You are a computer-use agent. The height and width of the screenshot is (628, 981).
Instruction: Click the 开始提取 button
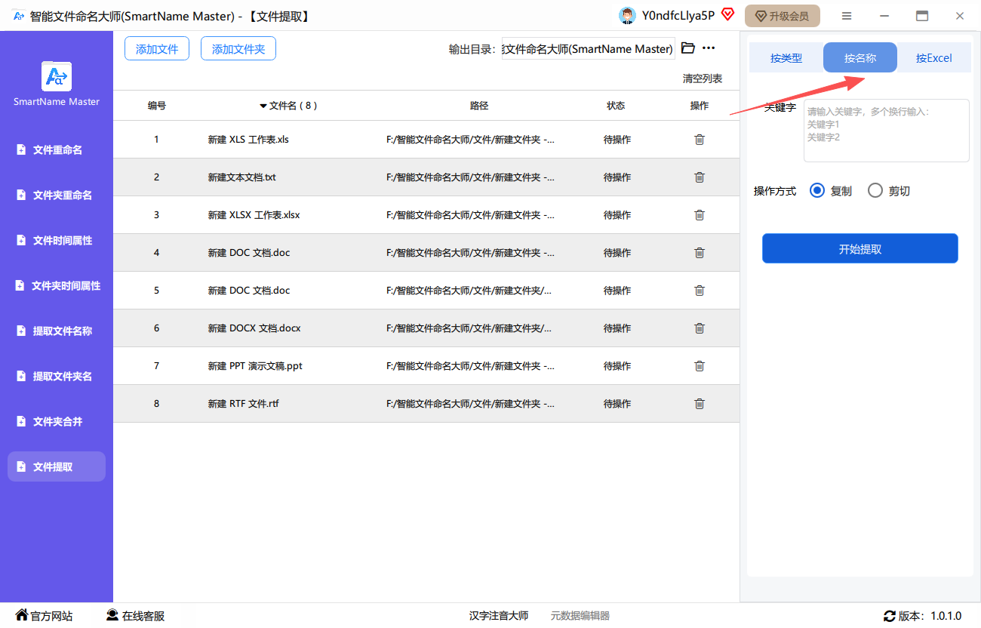[860, 249]
